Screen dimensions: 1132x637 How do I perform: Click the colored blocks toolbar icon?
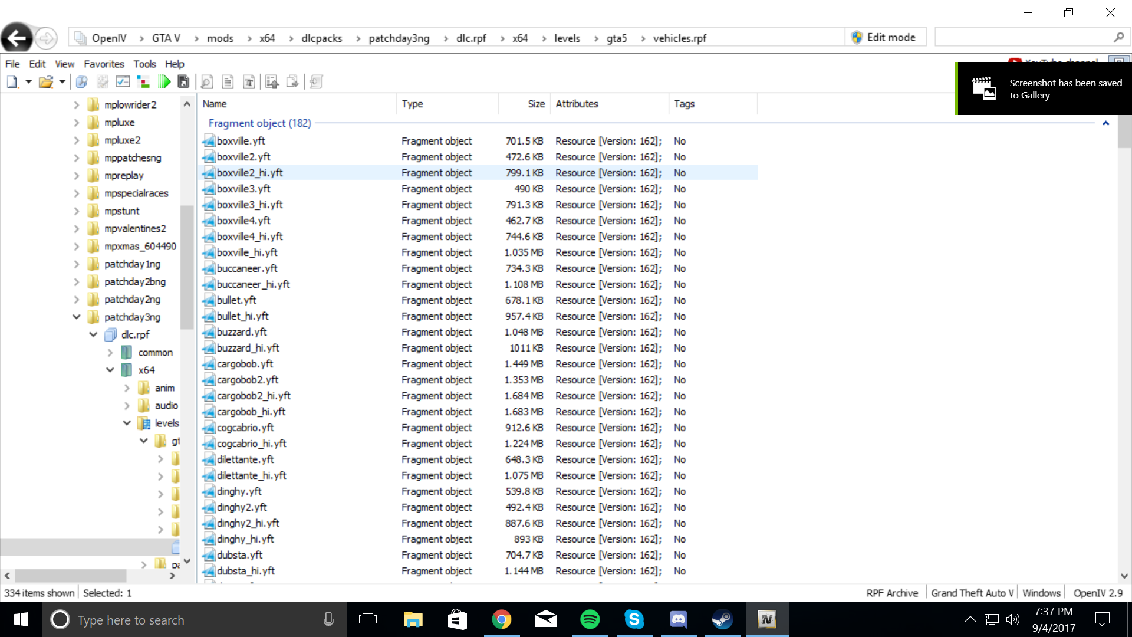[x=143, y=82]
